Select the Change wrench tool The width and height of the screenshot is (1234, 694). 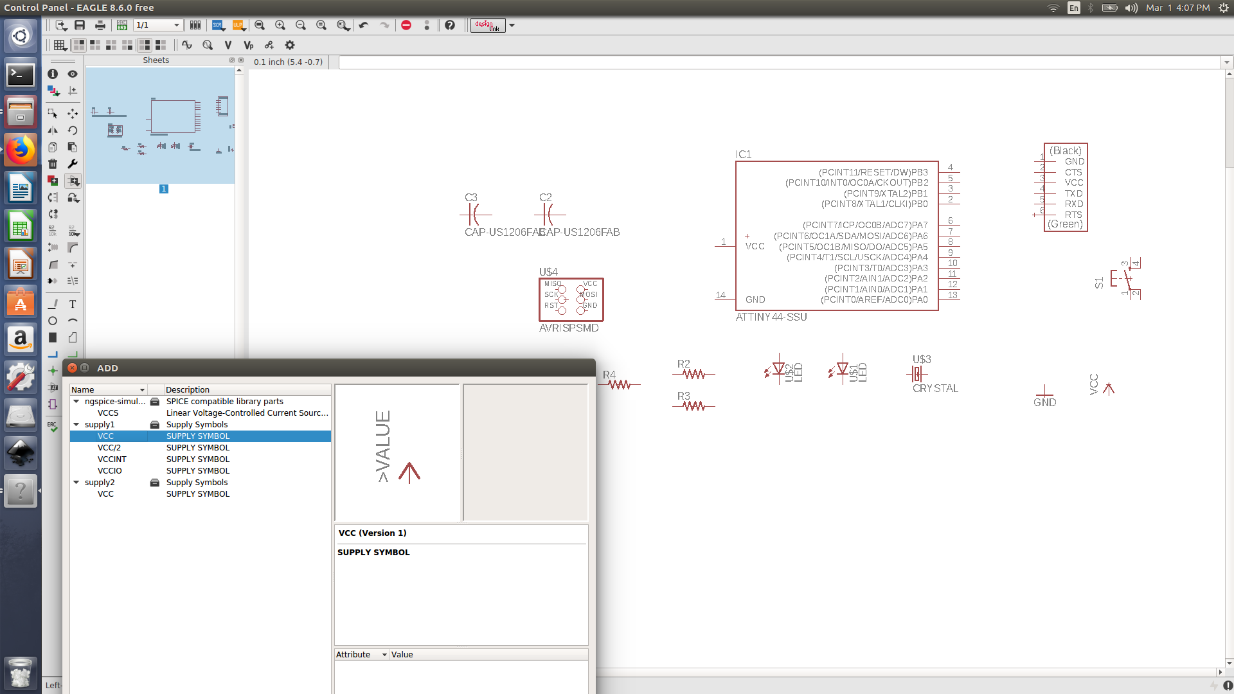tap(73, 164)
